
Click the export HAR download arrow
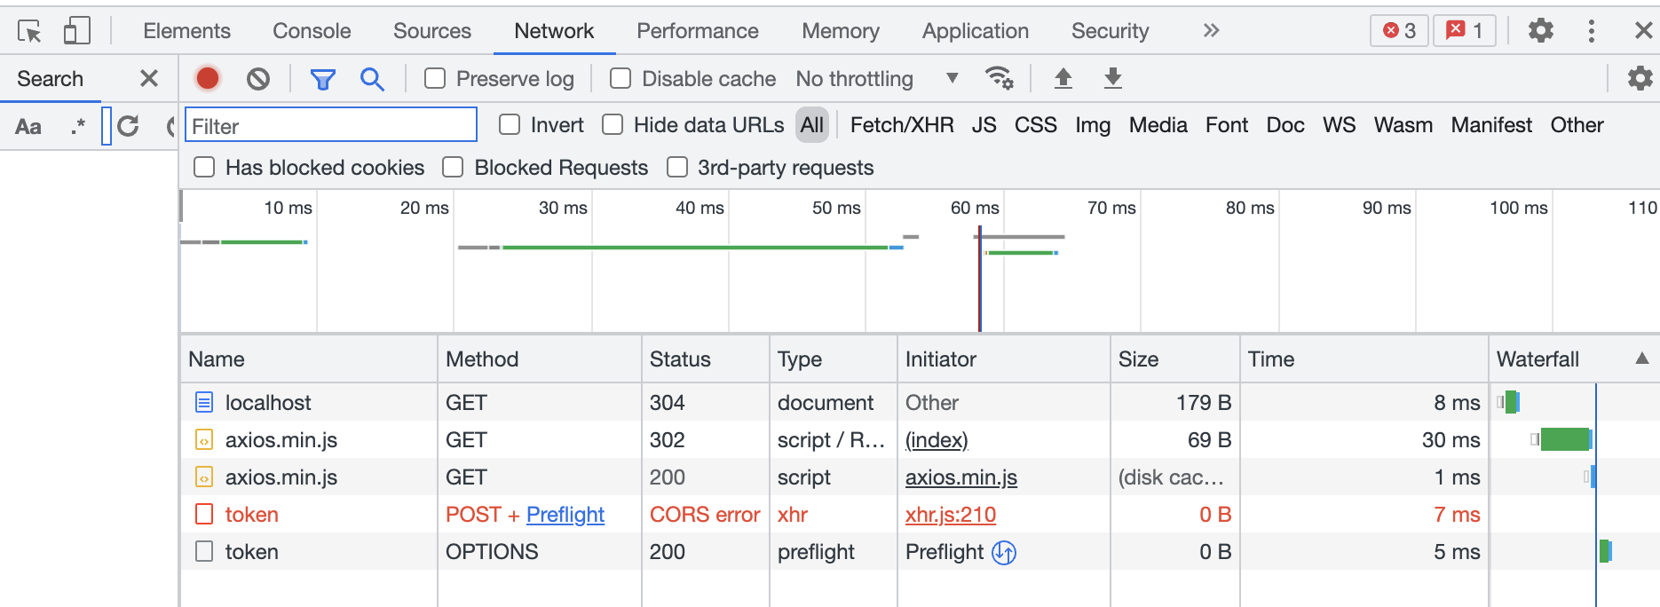1112,79
